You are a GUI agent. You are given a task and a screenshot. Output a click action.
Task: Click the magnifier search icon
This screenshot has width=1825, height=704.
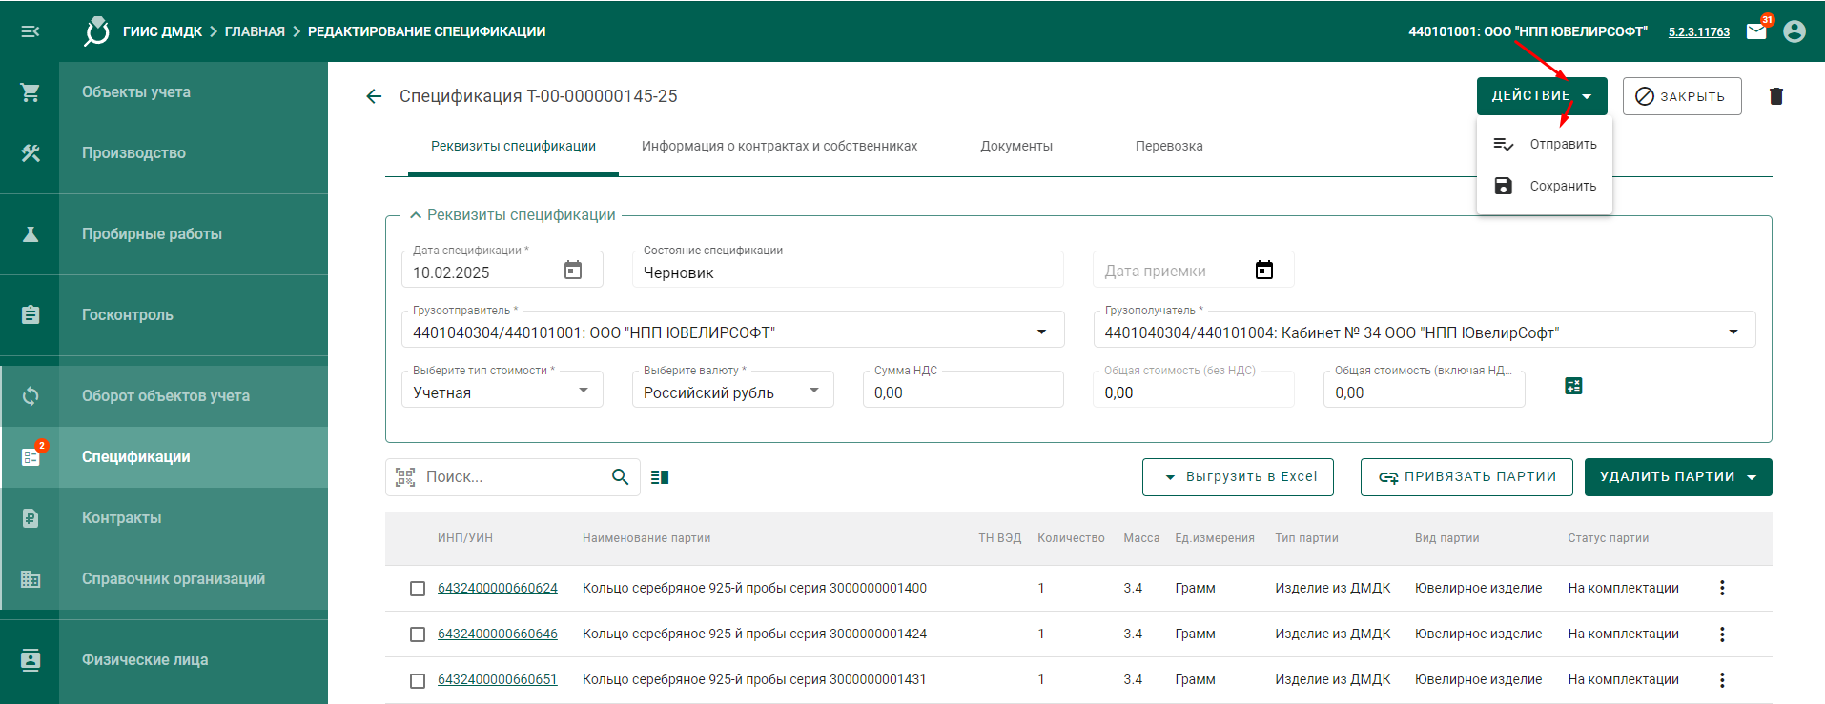point(620,477)
